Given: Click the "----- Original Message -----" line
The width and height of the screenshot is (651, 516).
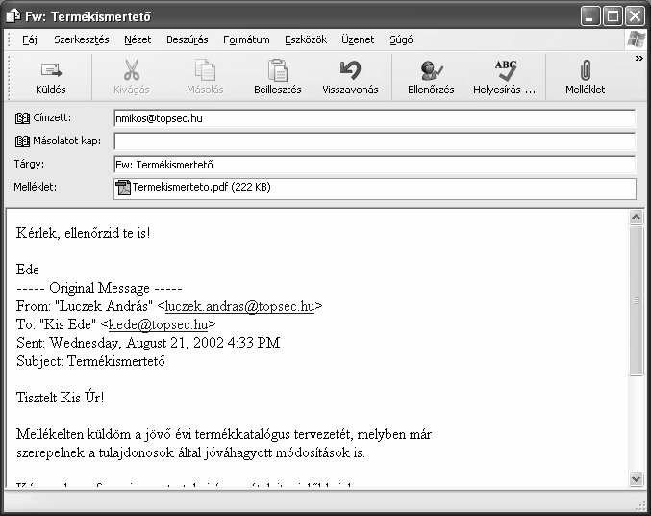Looking at the screenshot, I should (x=99, y=288).
